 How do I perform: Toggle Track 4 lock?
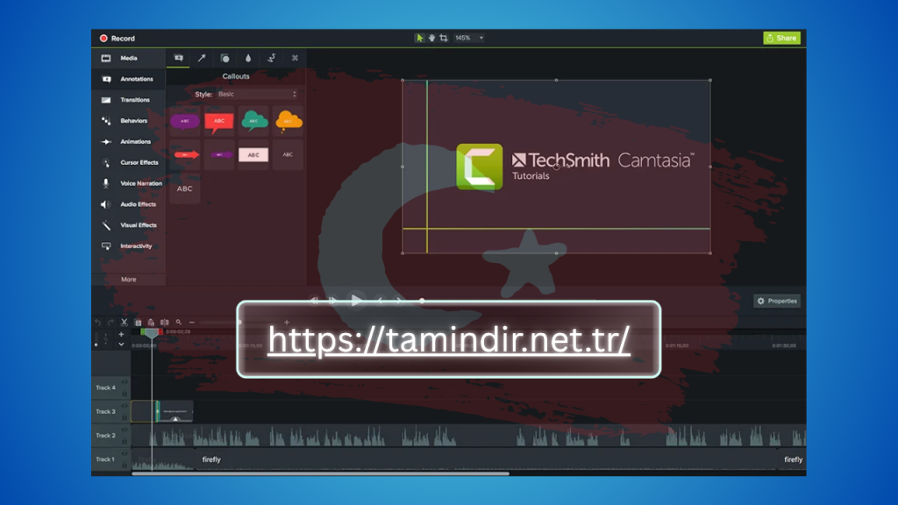coord(125,394)
